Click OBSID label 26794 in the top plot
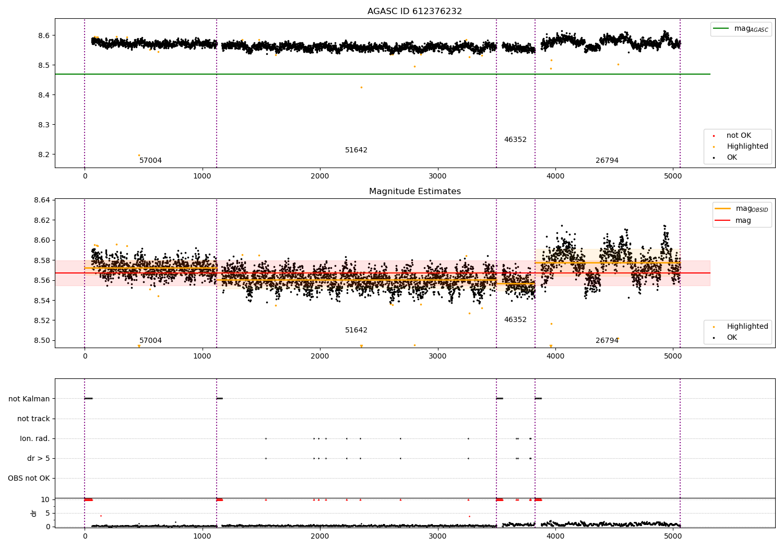 click(x=607, y=160)
